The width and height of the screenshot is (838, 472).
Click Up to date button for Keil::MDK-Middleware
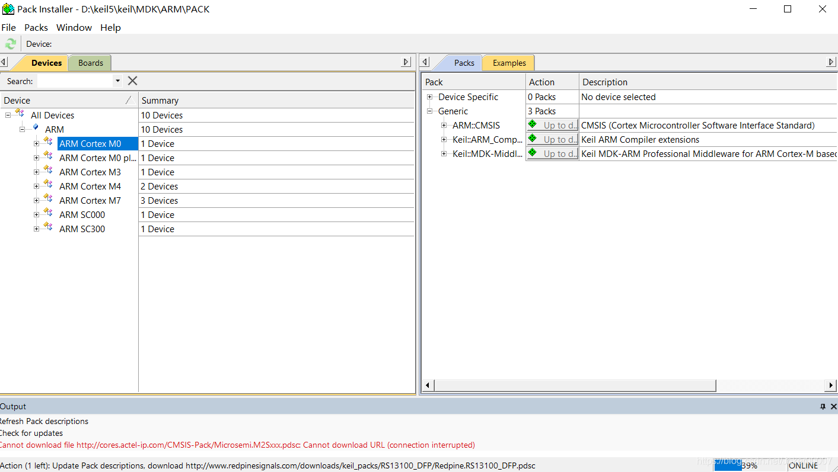(x=552, y=153)
